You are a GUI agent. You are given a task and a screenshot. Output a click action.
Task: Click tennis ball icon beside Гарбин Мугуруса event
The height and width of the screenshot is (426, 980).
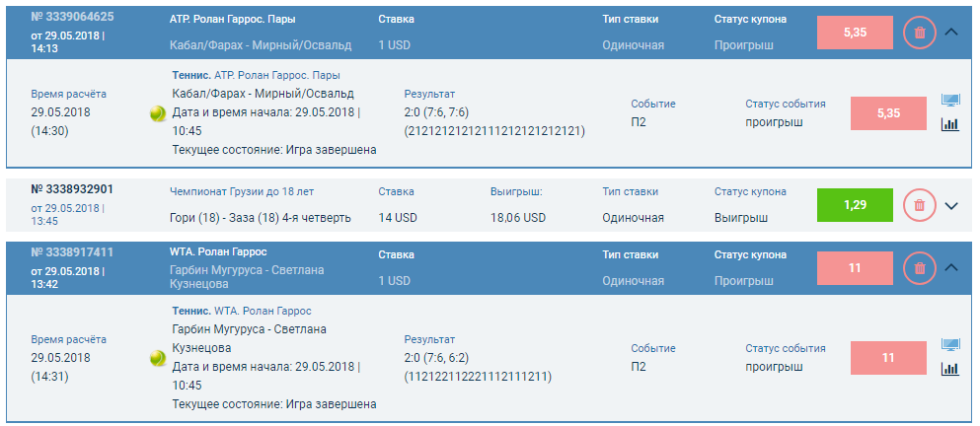[158, 359]
